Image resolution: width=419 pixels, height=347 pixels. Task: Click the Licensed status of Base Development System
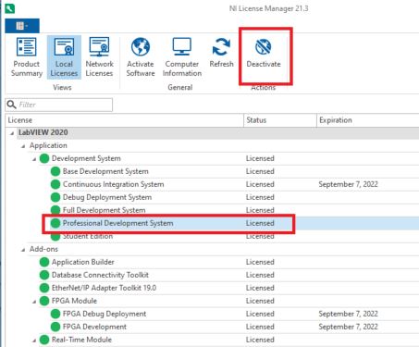[x=260, y=171]
